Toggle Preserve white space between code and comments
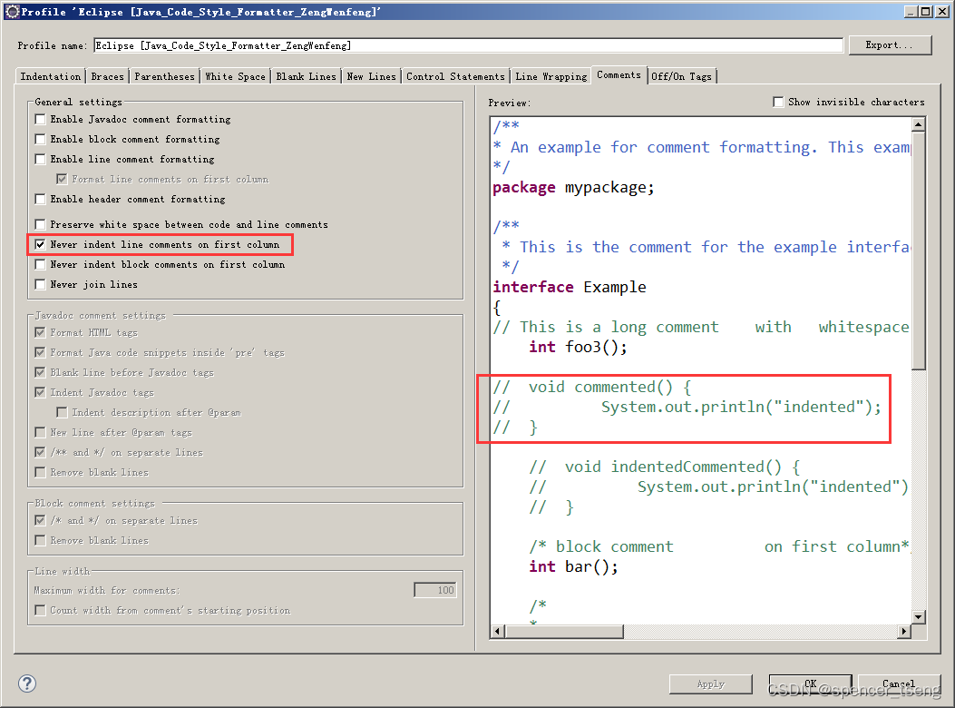Image resolution: width=955 pixels, height=708 pixels. (40, 224)
